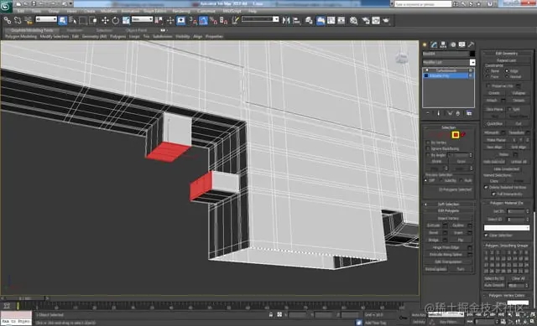
Task: Open the Rendering menu
Action: tap(181, 11)
